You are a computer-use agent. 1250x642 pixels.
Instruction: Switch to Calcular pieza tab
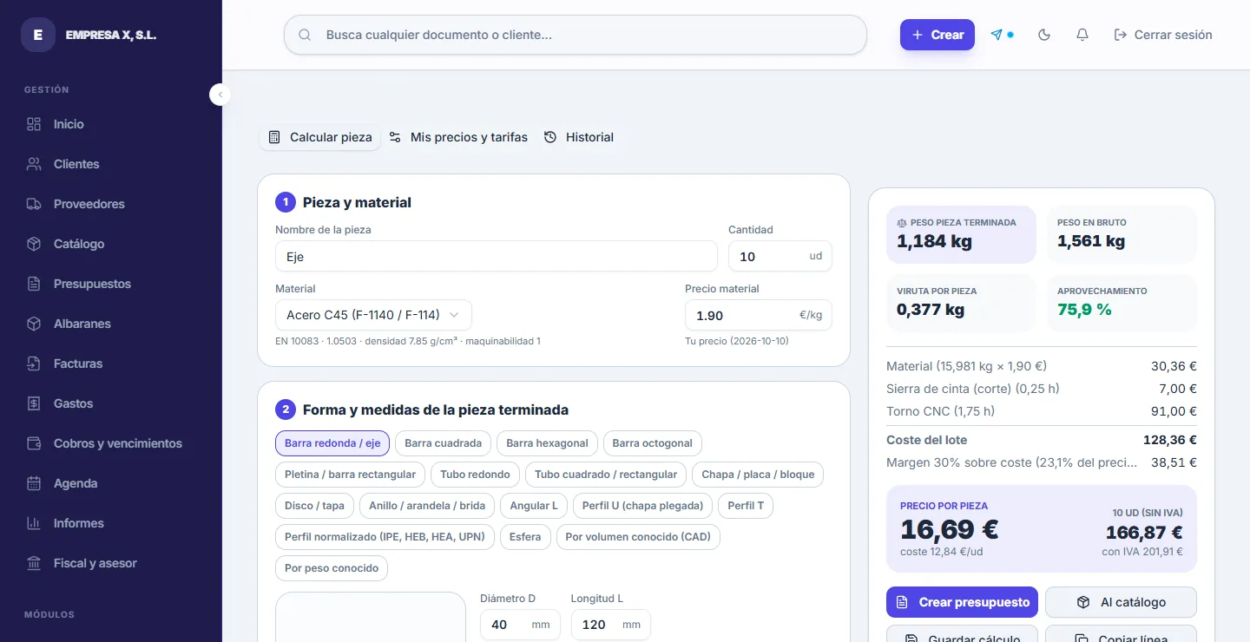320,137
